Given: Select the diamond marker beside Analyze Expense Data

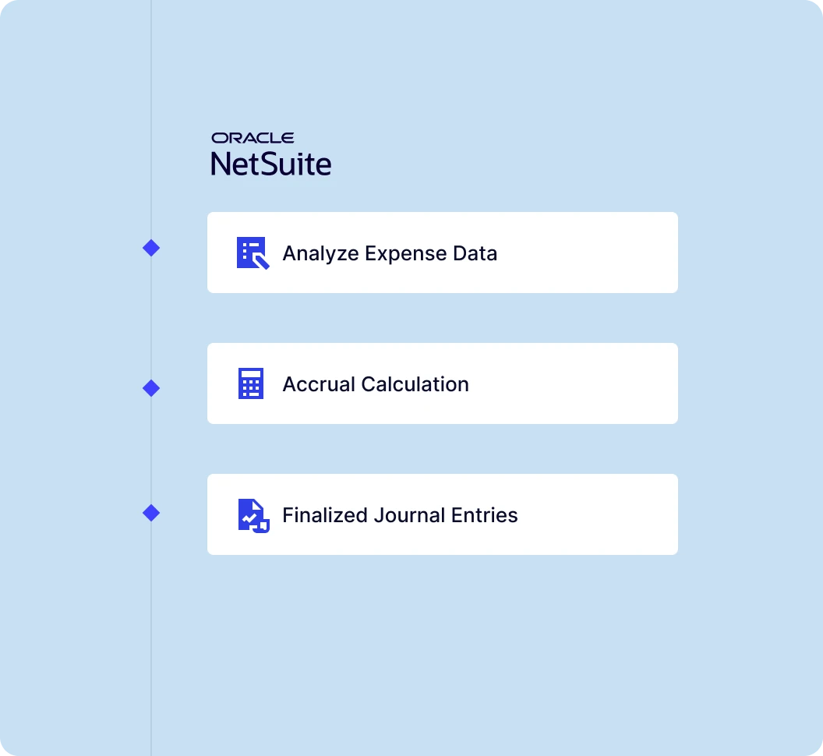Looking at the screenshot, I should point(151,249).
